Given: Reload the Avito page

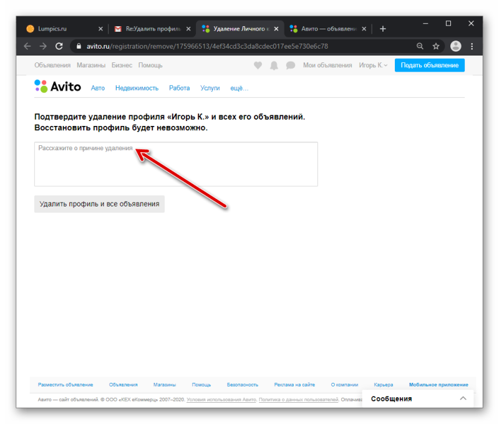Looking at the screenshot, I should [x=59, y=46].
